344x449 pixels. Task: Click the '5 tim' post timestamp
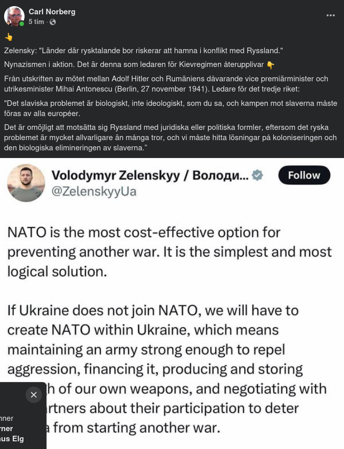tap(36, 22)
